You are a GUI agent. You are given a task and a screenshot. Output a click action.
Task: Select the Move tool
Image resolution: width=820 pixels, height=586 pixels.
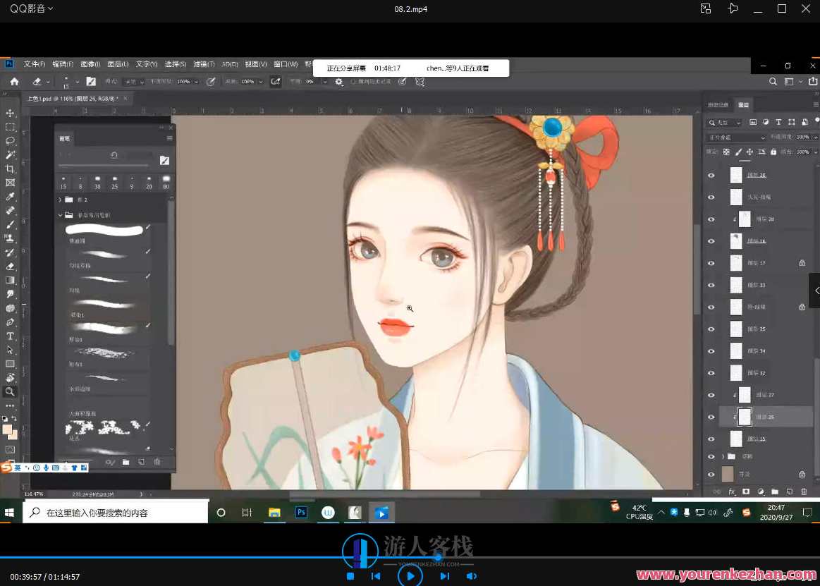tap(11, 114)
